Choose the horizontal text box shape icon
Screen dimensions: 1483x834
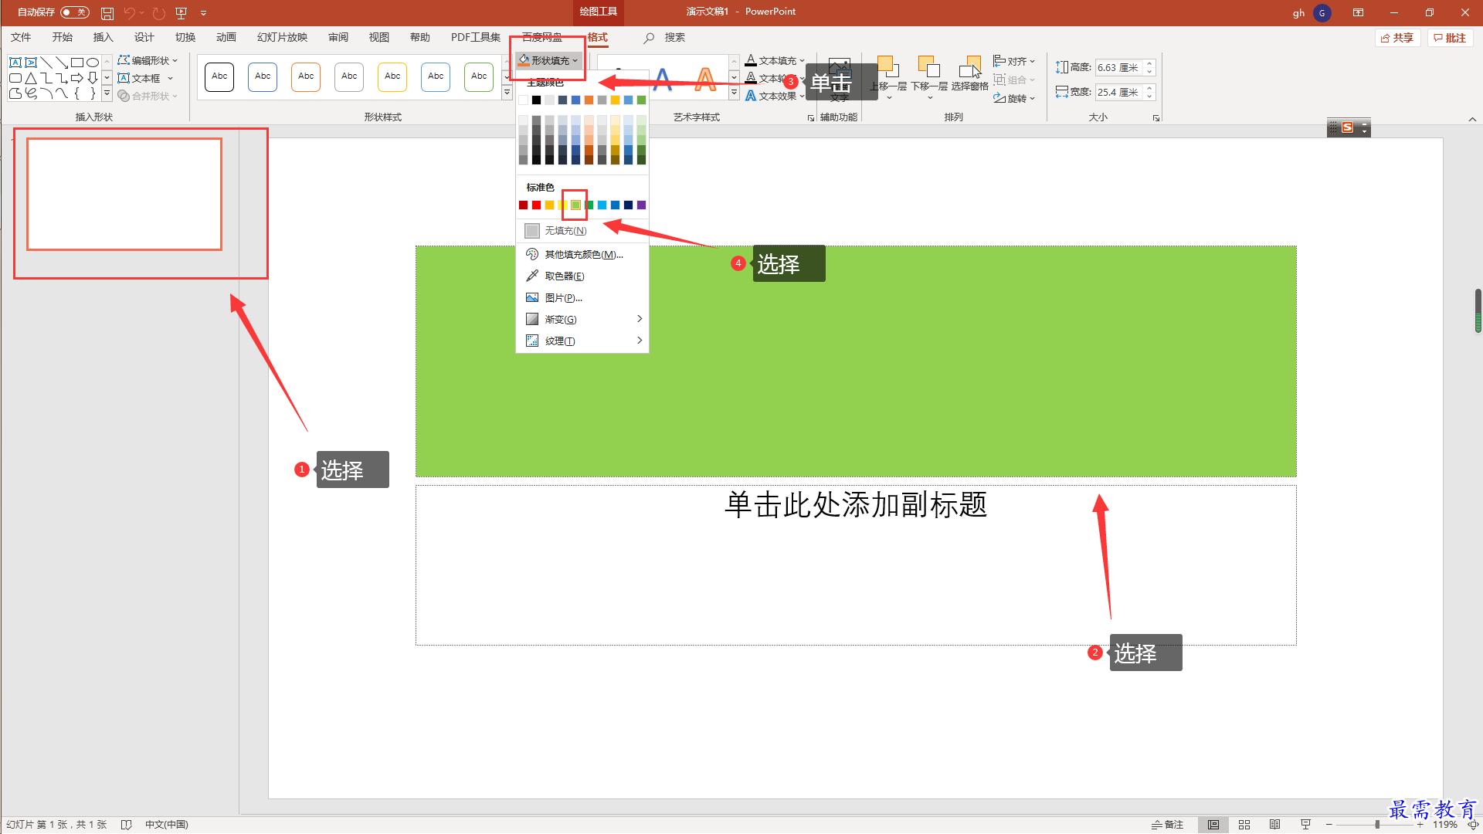[15, 63]
